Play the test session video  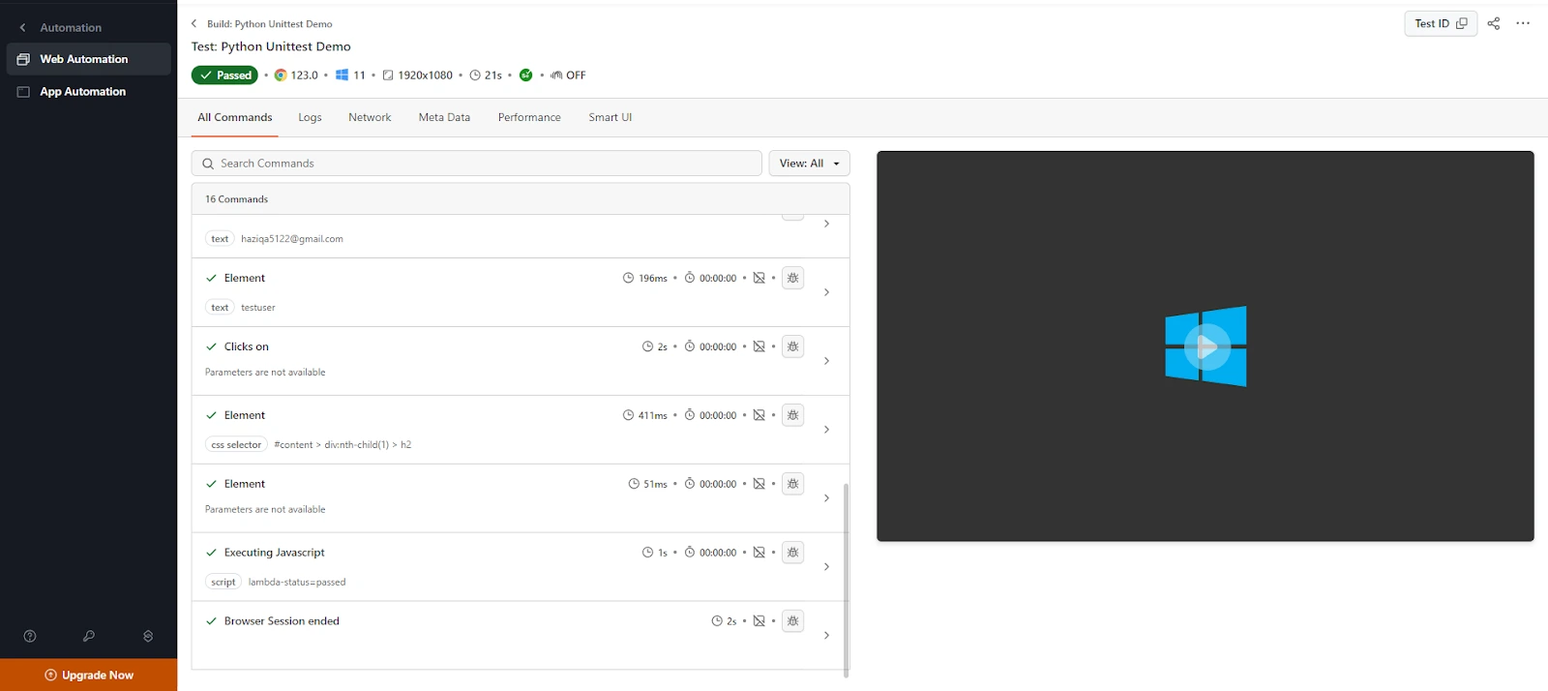point(1206,345)
